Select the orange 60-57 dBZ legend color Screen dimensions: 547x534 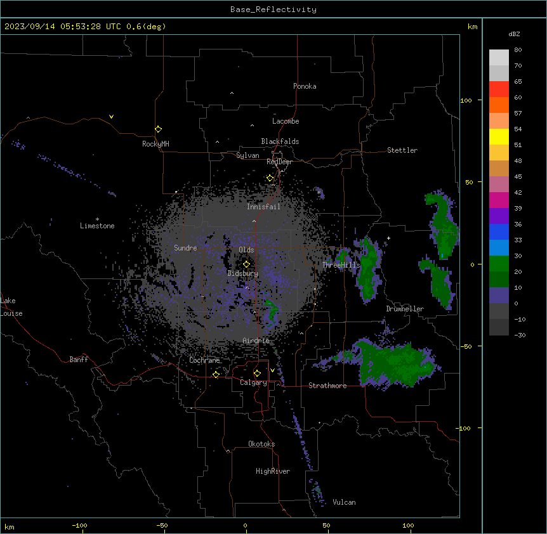click(499, 105)
